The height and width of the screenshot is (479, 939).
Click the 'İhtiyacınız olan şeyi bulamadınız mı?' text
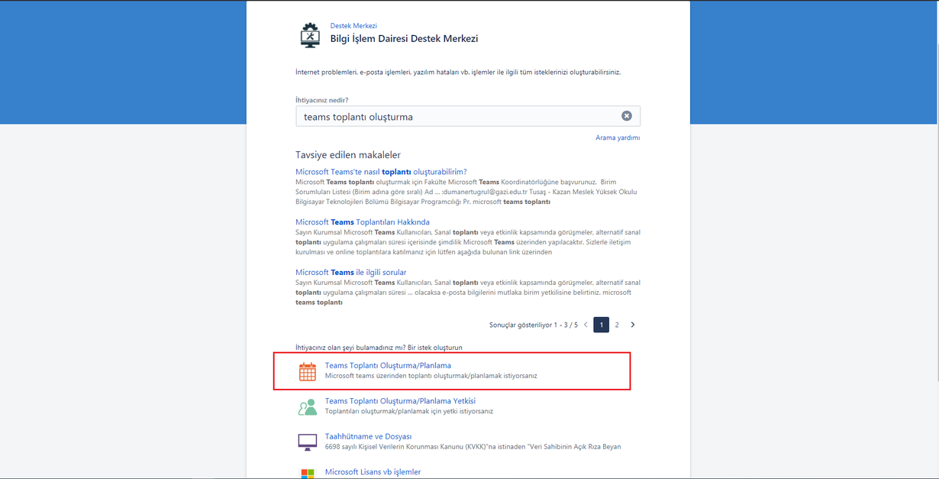pos(350,347)
